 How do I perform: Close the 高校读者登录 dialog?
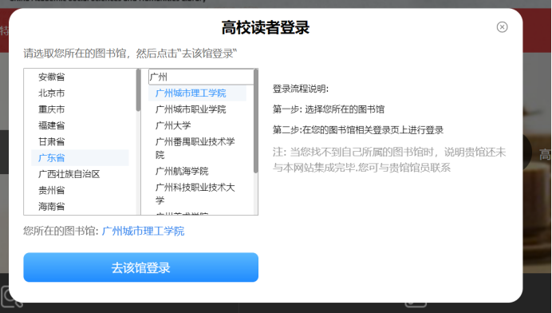[x=502, y=27]
